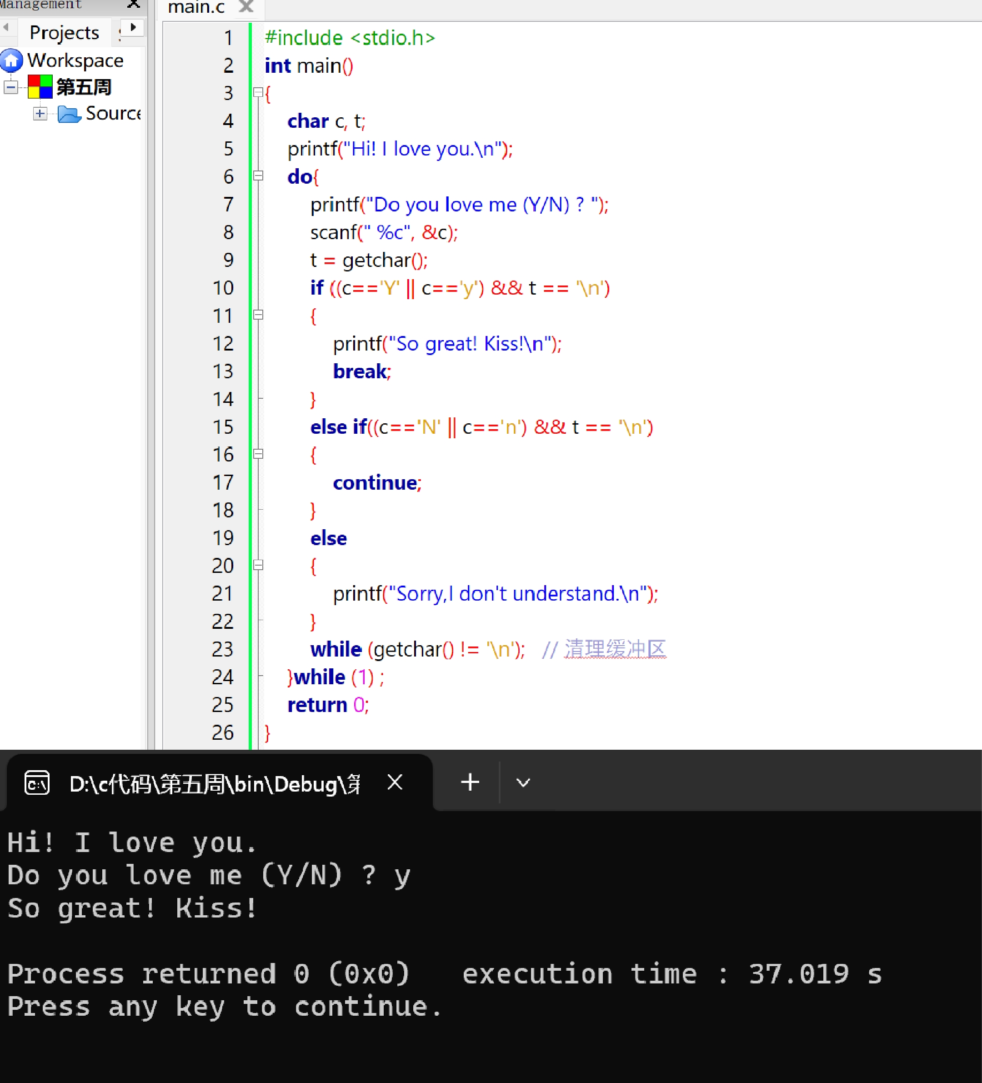Collapse the main function fold marker on line 3
The height and width of the screenshot is (1083, 982).
258,93
